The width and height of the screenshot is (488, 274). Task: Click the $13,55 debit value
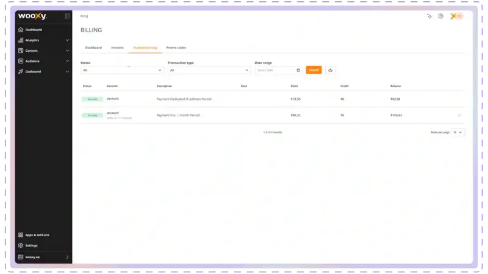[x=295, y=99]
